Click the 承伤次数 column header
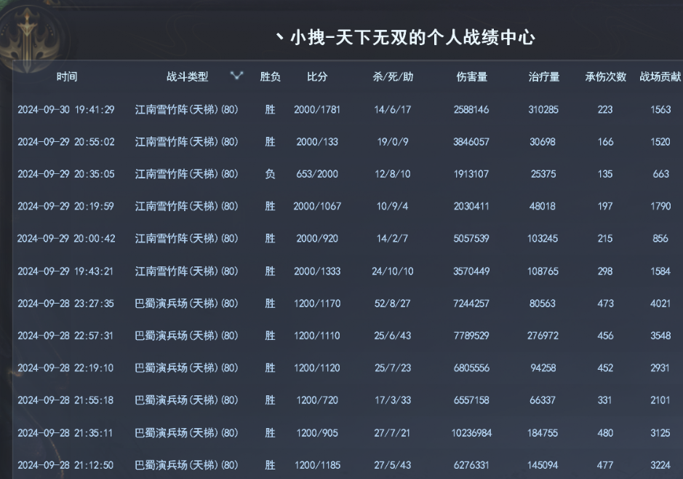The width and height of the screenshot is (683, 479). [x=605, y=76]
